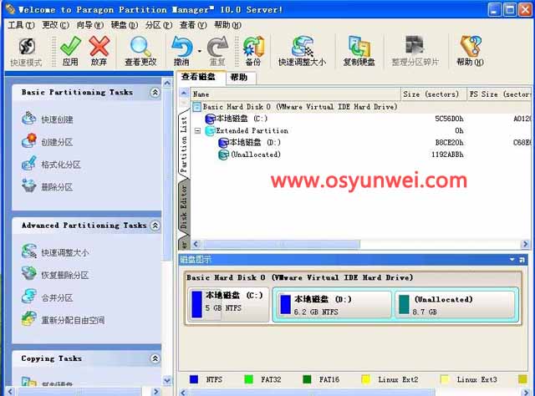This screenshot has height=396, width=535.
Task: Collapse the Copying Tasks section
Action: pos(155,358)
